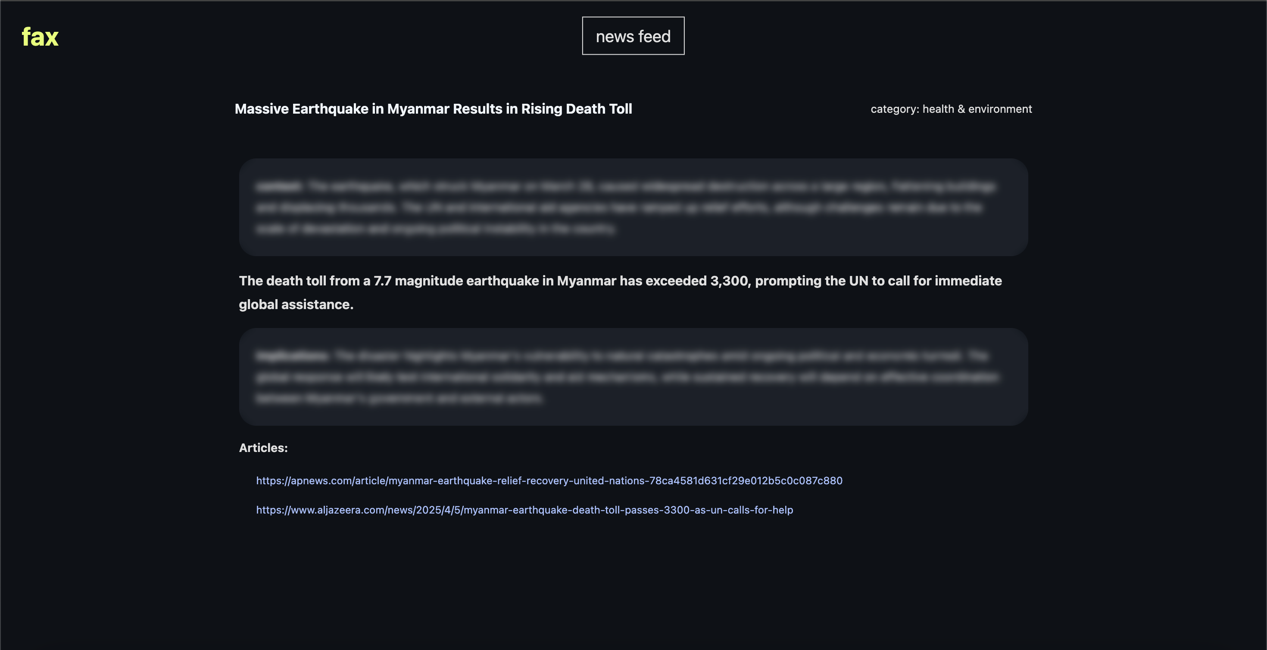Click the hash ending of the AP link
The width and height of the screenshot is (1267, 650).
coord(746,480)
